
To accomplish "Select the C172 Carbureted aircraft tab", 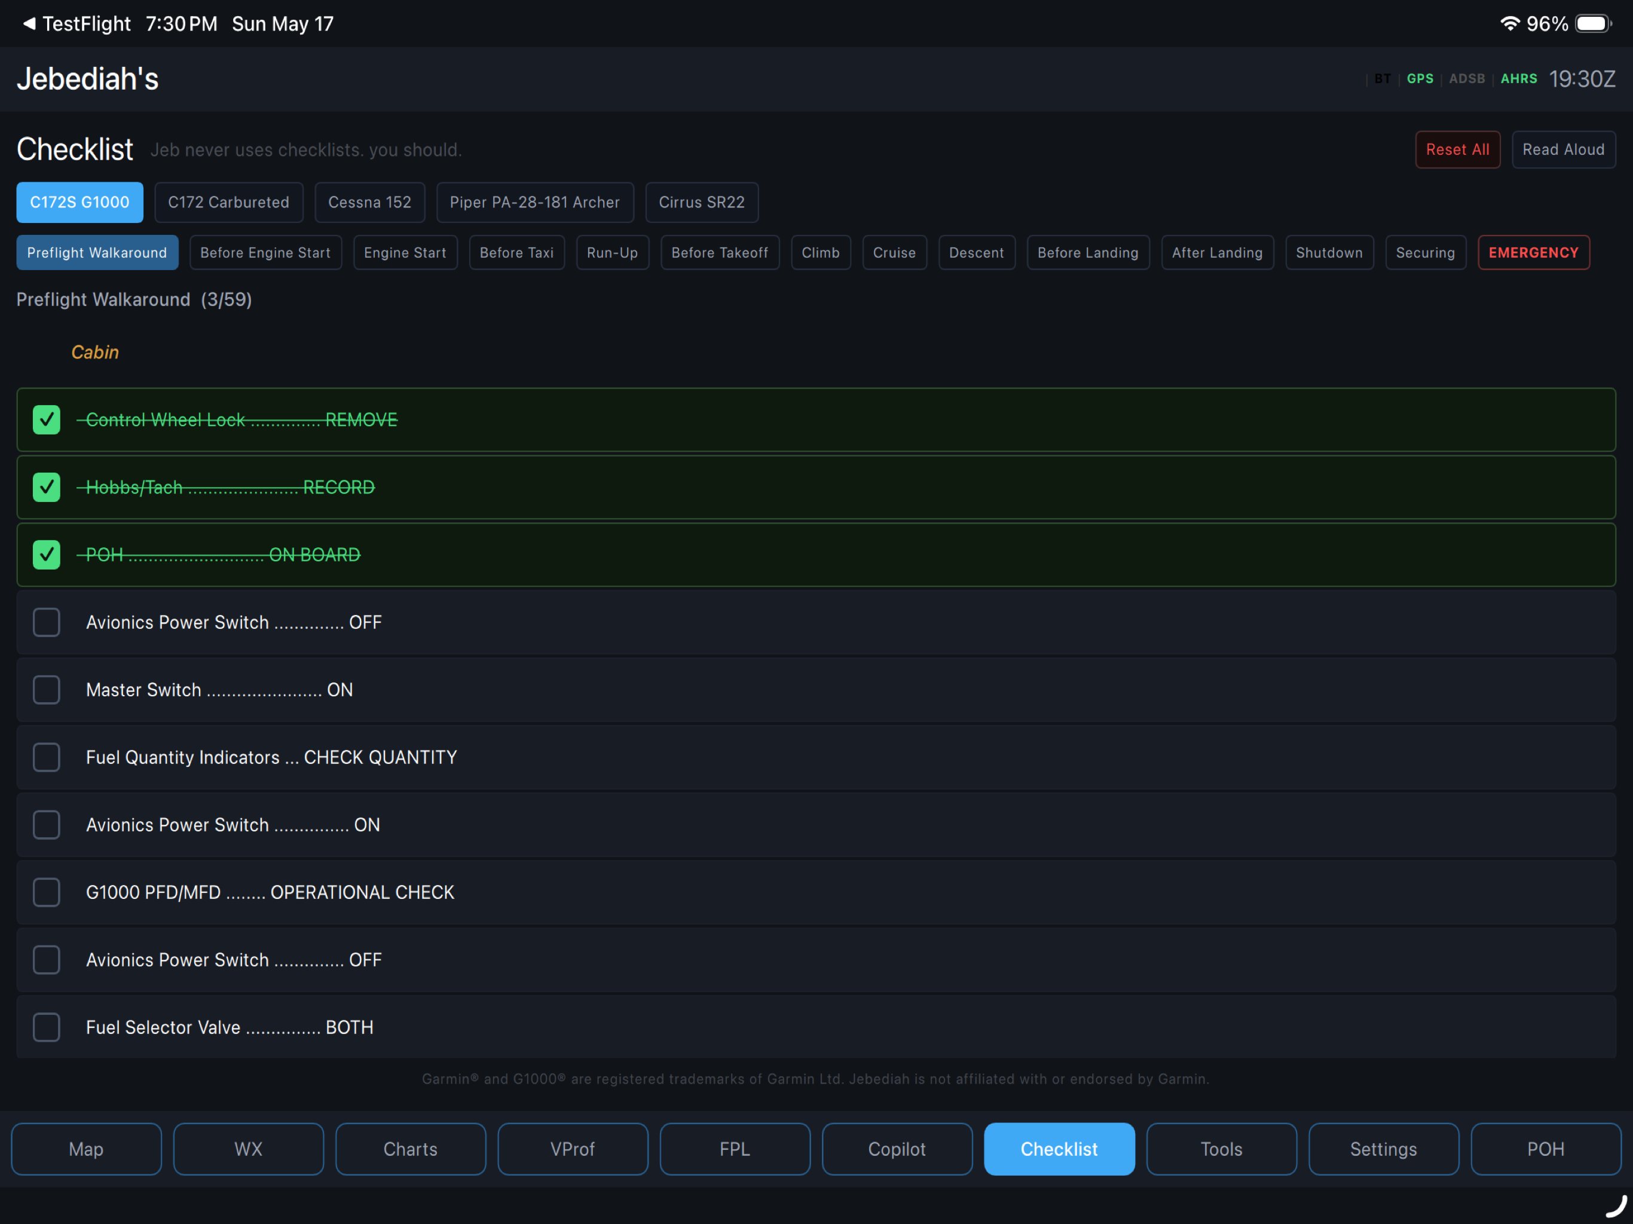I will (229, 202).
